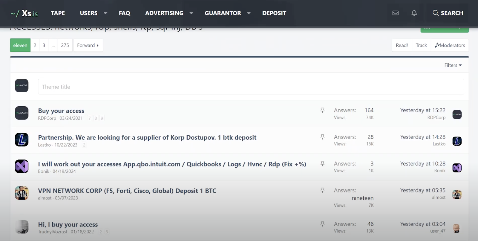Image resolution: width=478 pixels, height=241 pixels.
Task: Open the Quickbooks / Logs / Hvnc thread
Action: pos(172,164)
